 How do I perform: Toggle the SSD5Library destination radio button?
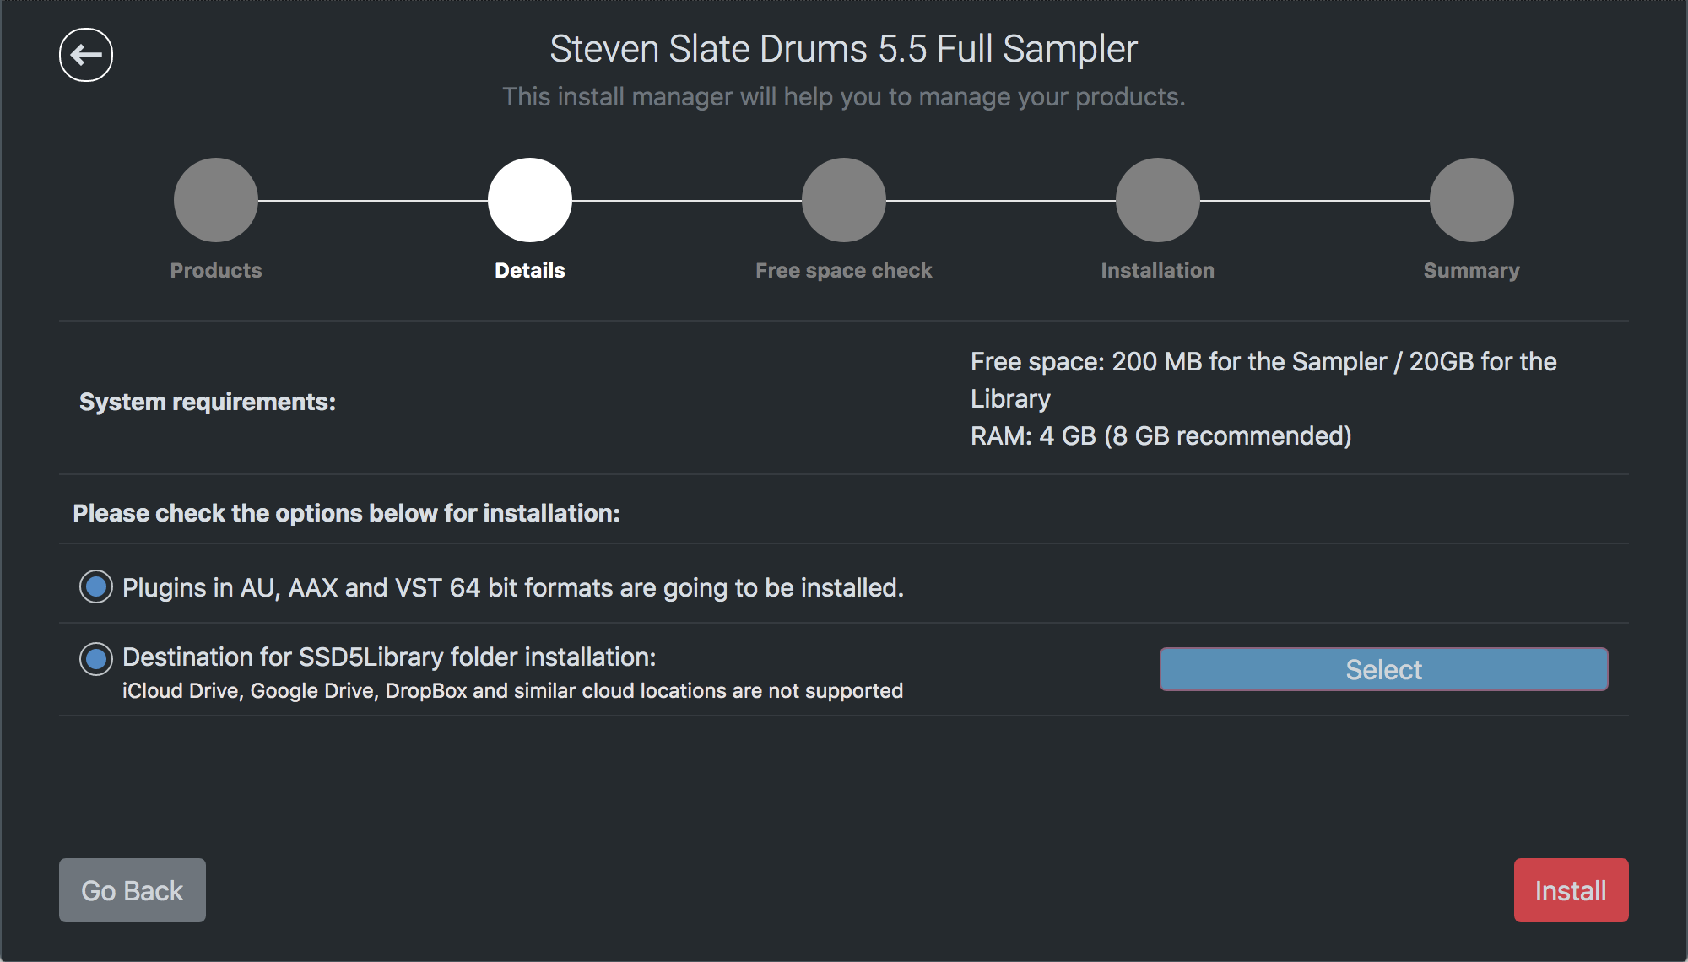96,659
